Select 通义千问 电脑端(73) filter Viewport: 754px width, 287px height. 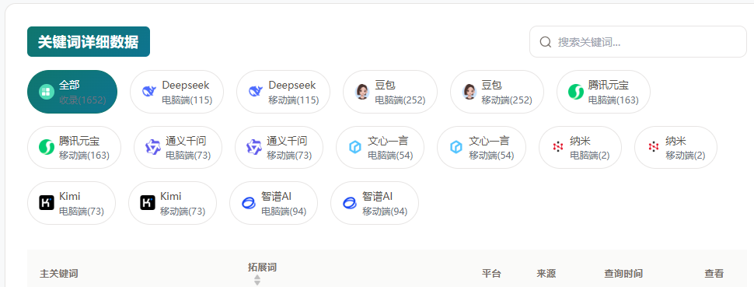(178, 147)
